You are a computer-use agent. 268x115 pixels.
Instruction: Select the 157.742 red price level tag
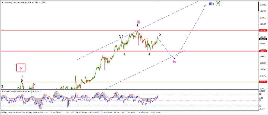coord(263,82)
